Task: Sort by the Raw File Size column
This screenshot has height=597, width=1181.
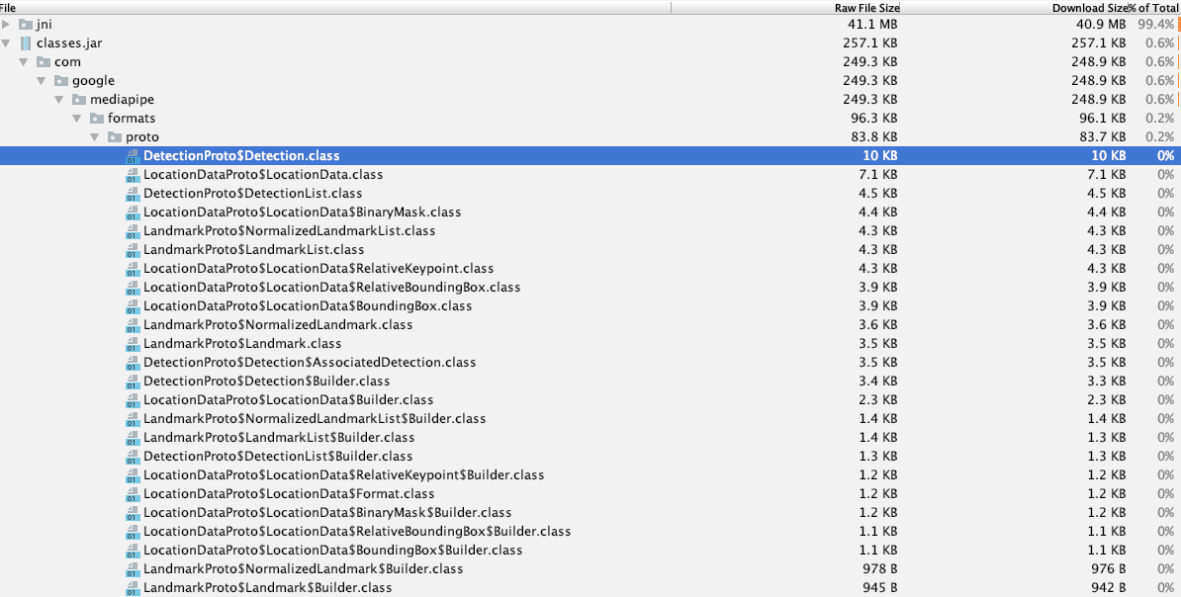Action: (x=865, y=7)
